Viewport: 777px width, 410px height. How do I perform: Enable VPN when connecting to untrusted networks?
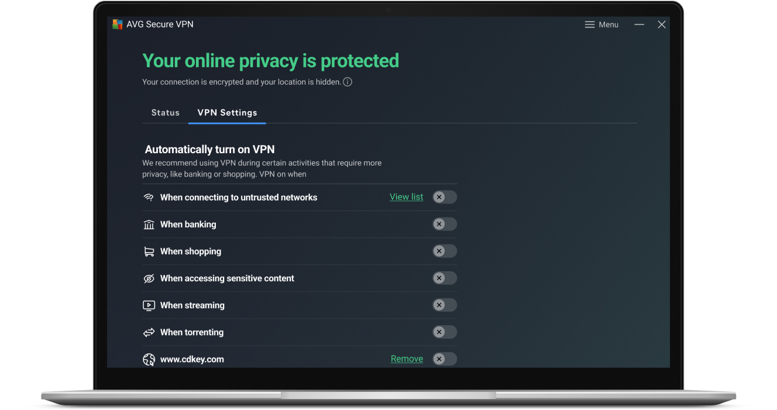coord(444,197)
